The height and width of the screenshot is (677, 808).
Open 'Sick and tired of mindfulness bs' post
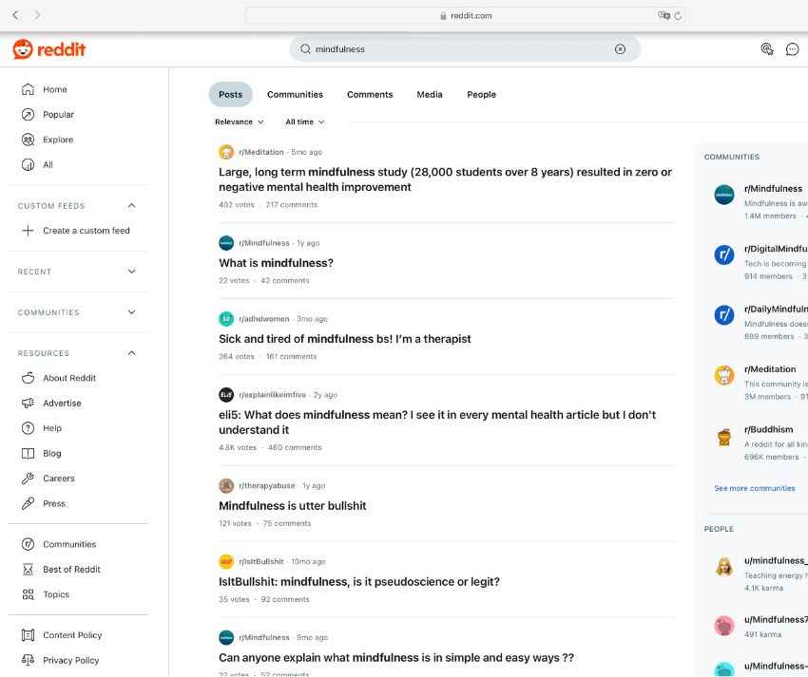coord(345,339)
